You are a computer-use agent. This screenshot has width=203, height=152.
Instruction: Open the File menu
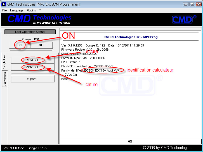click(4, 10)
